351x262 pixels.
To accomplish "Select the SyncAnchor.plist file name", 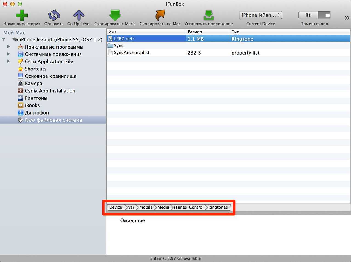I will [132, 52].
